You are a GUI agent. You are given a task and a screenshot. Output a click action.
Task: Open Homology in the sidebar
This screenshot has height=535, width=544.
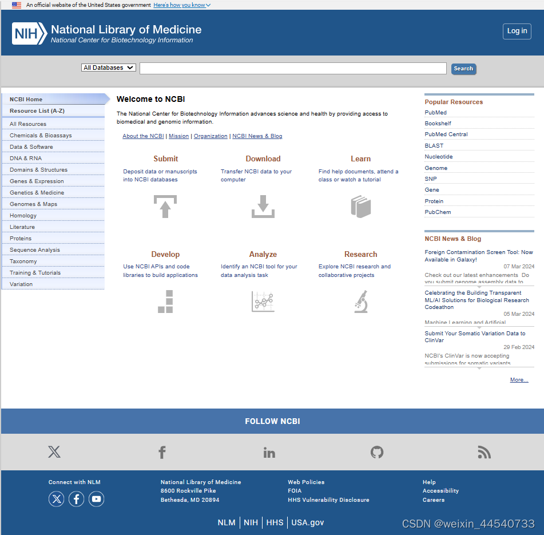click(53, 216)
